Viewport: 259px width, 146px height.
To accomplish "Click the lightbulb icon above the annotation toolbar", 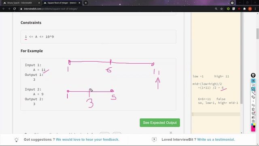I will pyautogui.click(x=253, y=75).
